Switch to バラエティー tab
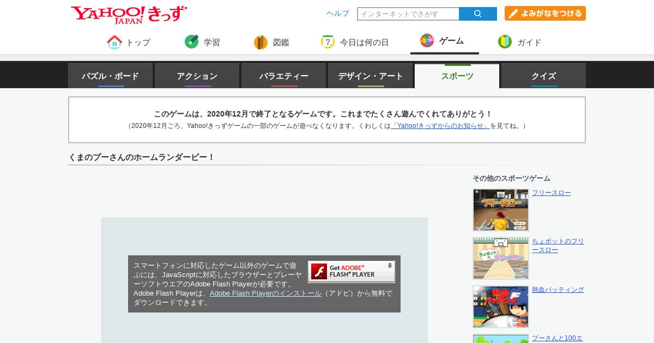654x343 pixels. point(284,76)
